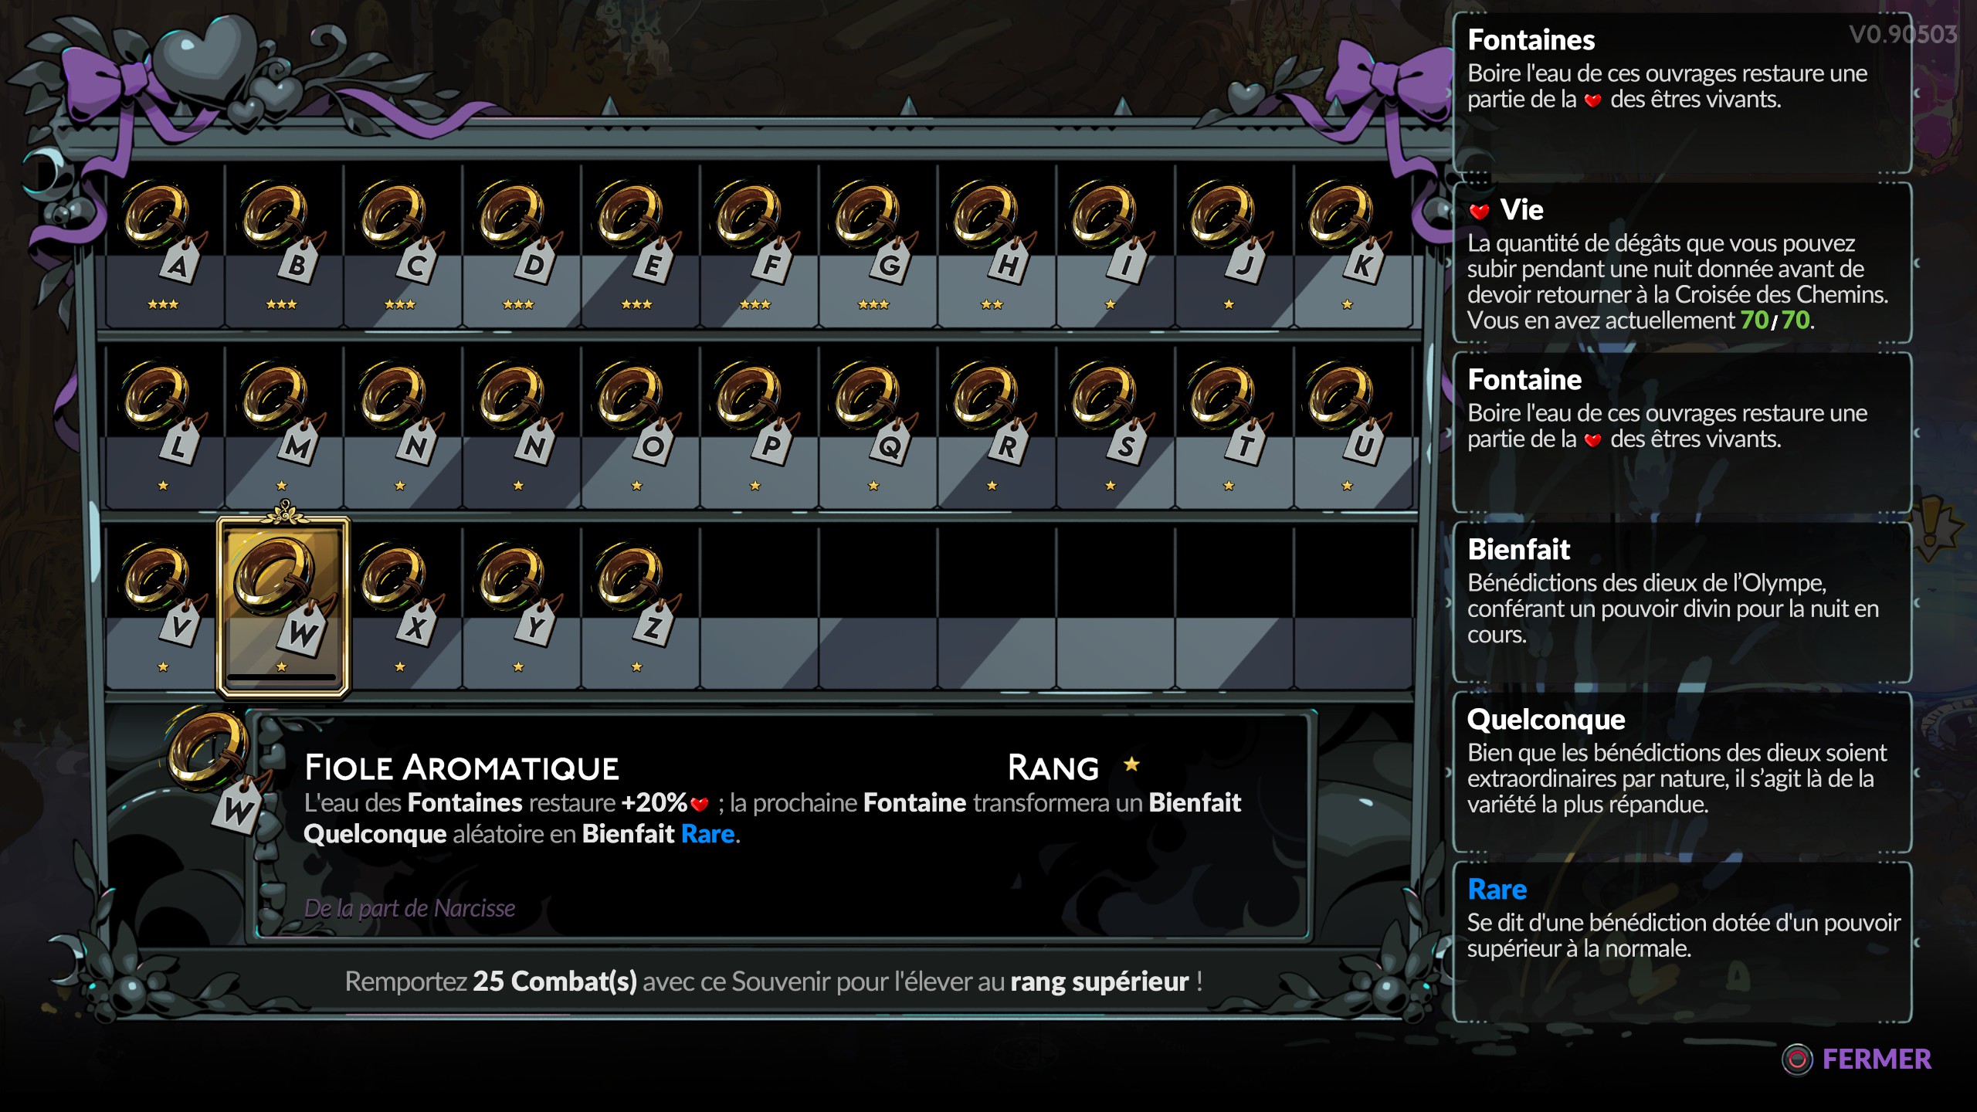Open the Fontaines glossary panel

click(x=1682, y=93)
